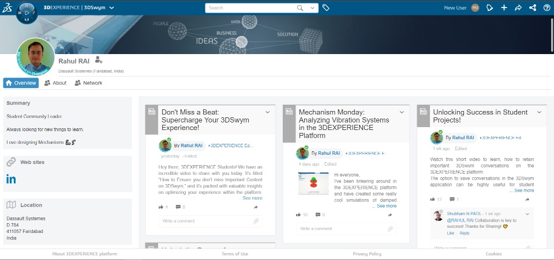
Task: See more of the "Don't Miss a Beat" post
Action: point(252,198)
